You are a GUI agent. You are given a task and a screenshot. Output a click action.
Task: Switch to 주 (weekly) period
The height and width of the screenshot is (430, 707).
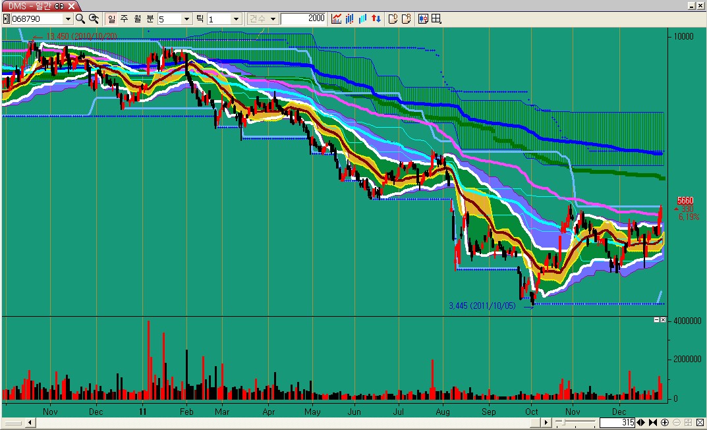coord(124,19)
